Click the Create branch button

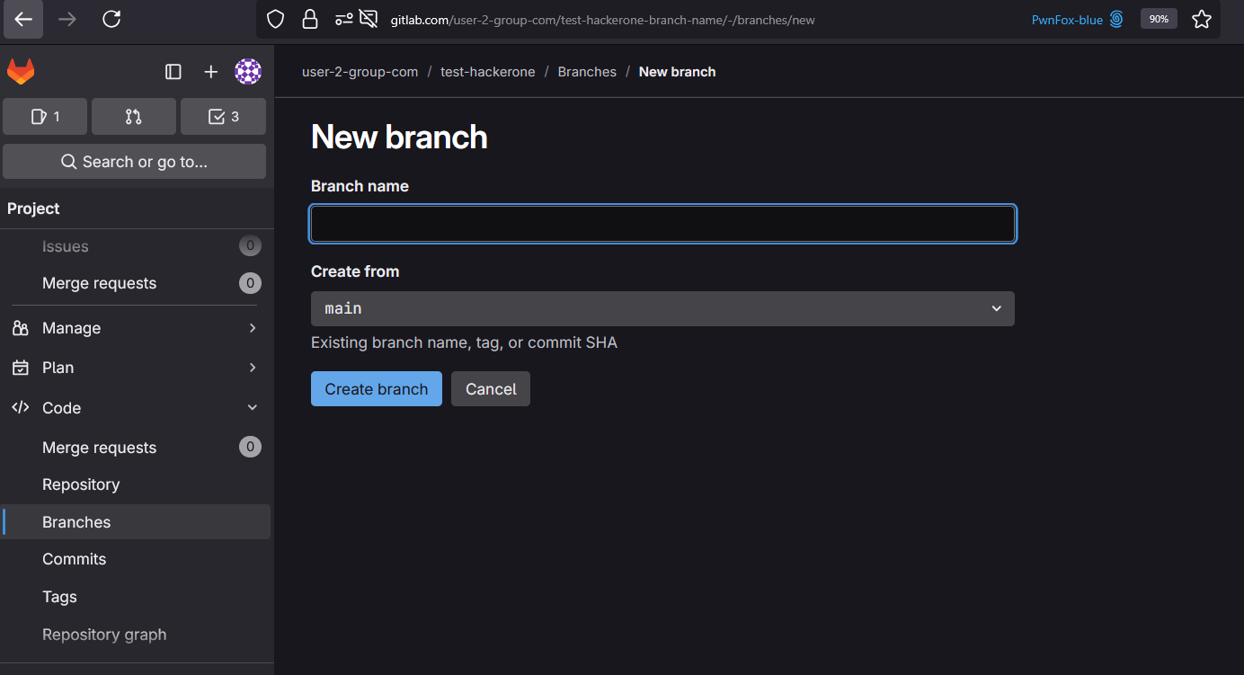point(376,389)
